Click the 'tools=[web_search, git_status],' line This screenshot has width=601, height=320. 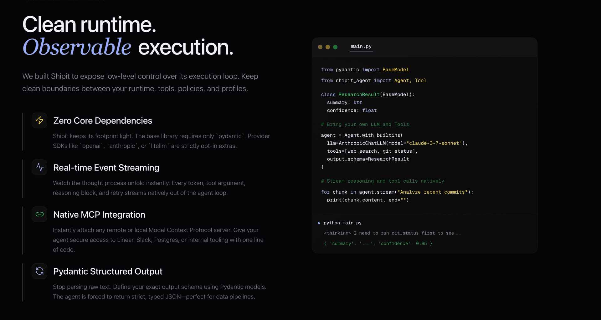[372, 151]
